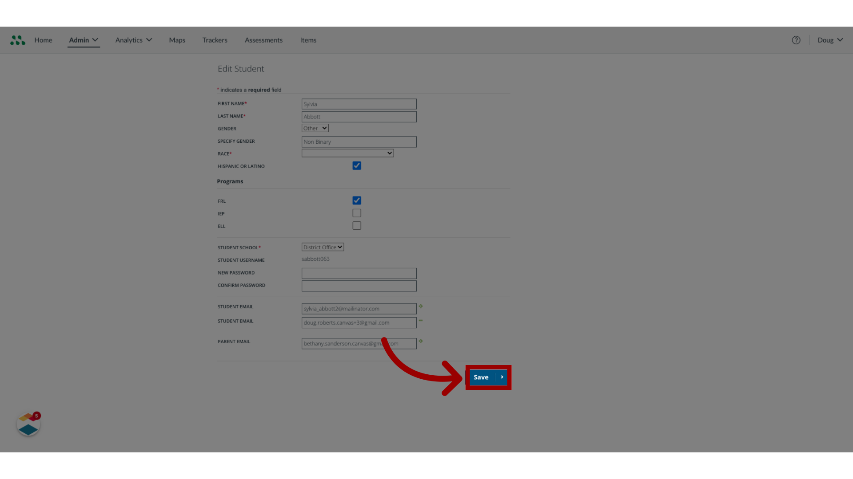Click the notification badge icon on stack
Image resolution: width=853 pixels, height=479 pixels.
click(36, 416)
